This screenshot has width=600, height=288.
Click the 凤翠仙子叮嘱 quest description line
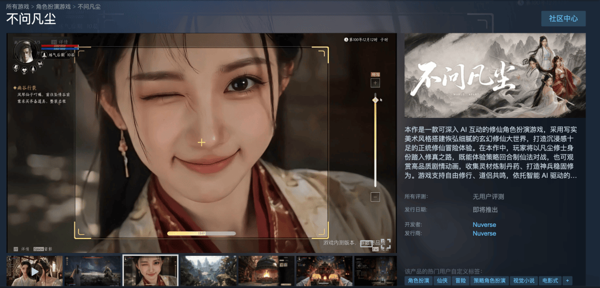43,95
